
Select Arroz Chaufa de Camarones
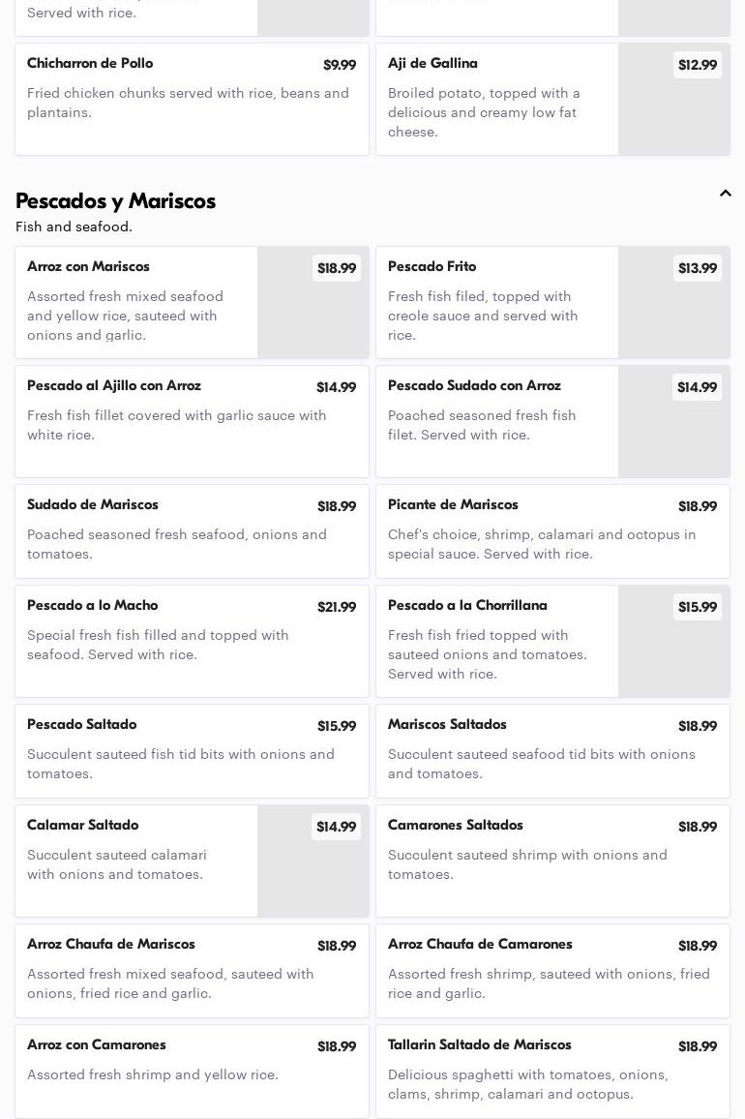pyautogui.click(x=552, y=971)
